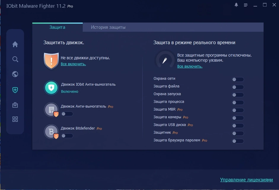Click Все включить link under real-time protection

(190, 66)
